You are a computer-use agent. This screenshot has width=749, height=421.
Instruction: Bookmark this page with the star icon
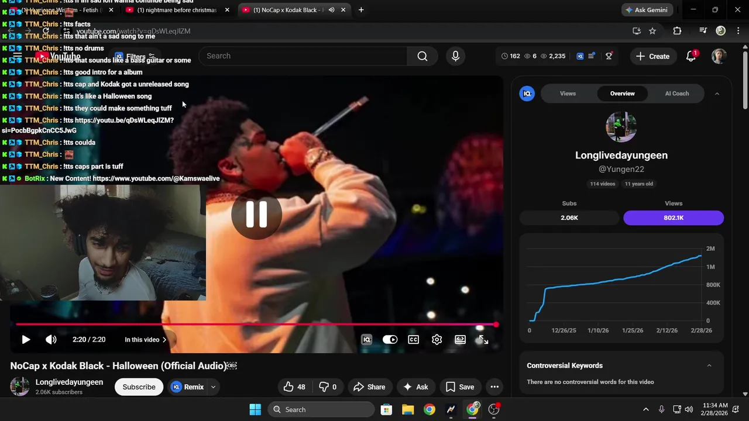tap(652, 31)
